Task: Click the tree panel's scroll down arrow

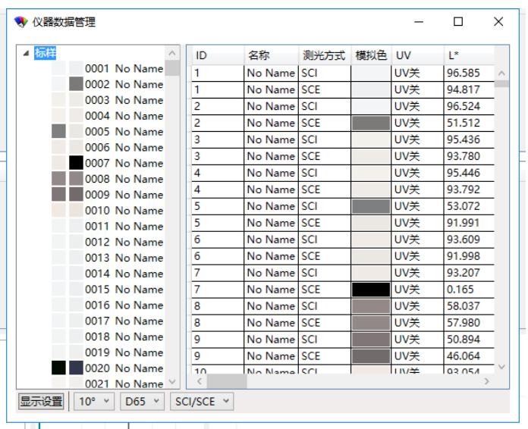Action: click(x=174, y=380)
